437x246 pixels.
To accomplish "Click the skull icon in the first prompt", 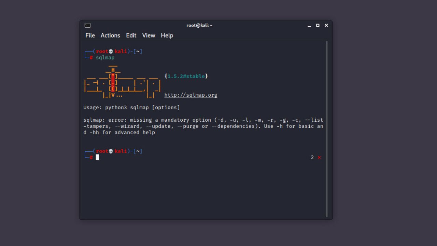I will click(111, 52).
